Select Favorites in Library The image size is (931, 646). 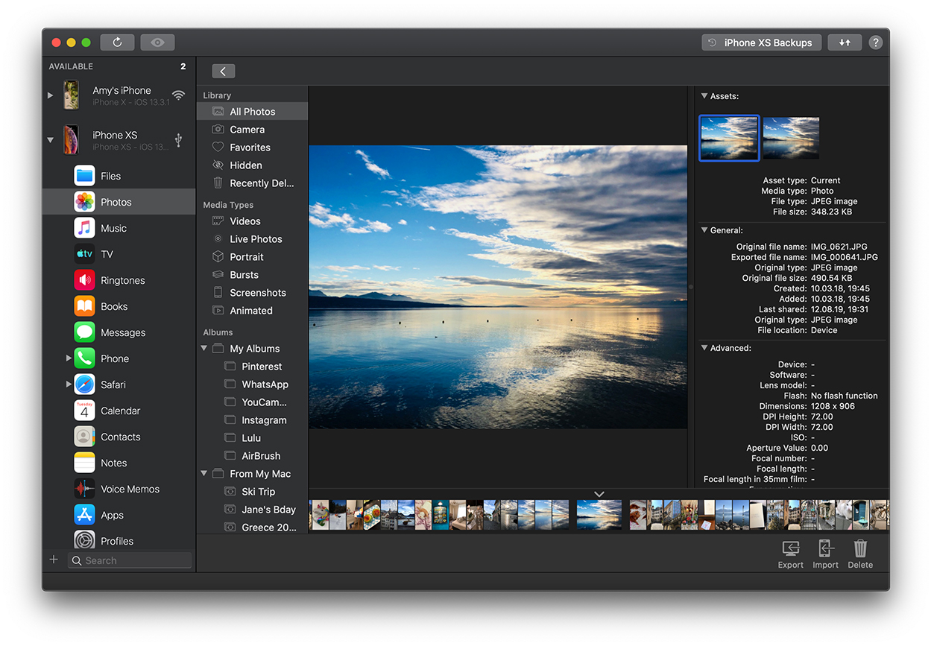[250, 148]
